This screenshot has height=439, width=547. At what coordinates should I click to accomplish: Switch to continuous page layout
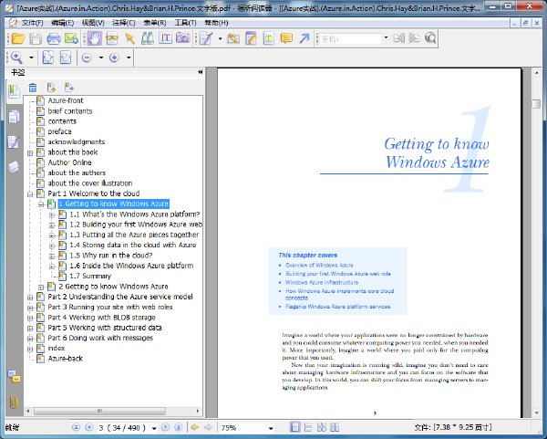[308, 427]
